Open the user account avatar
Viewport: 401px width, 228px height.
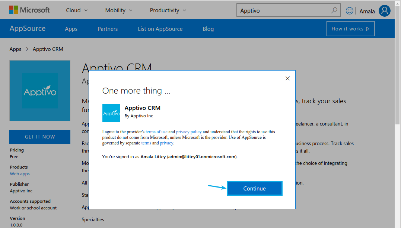tap(384, 11)
